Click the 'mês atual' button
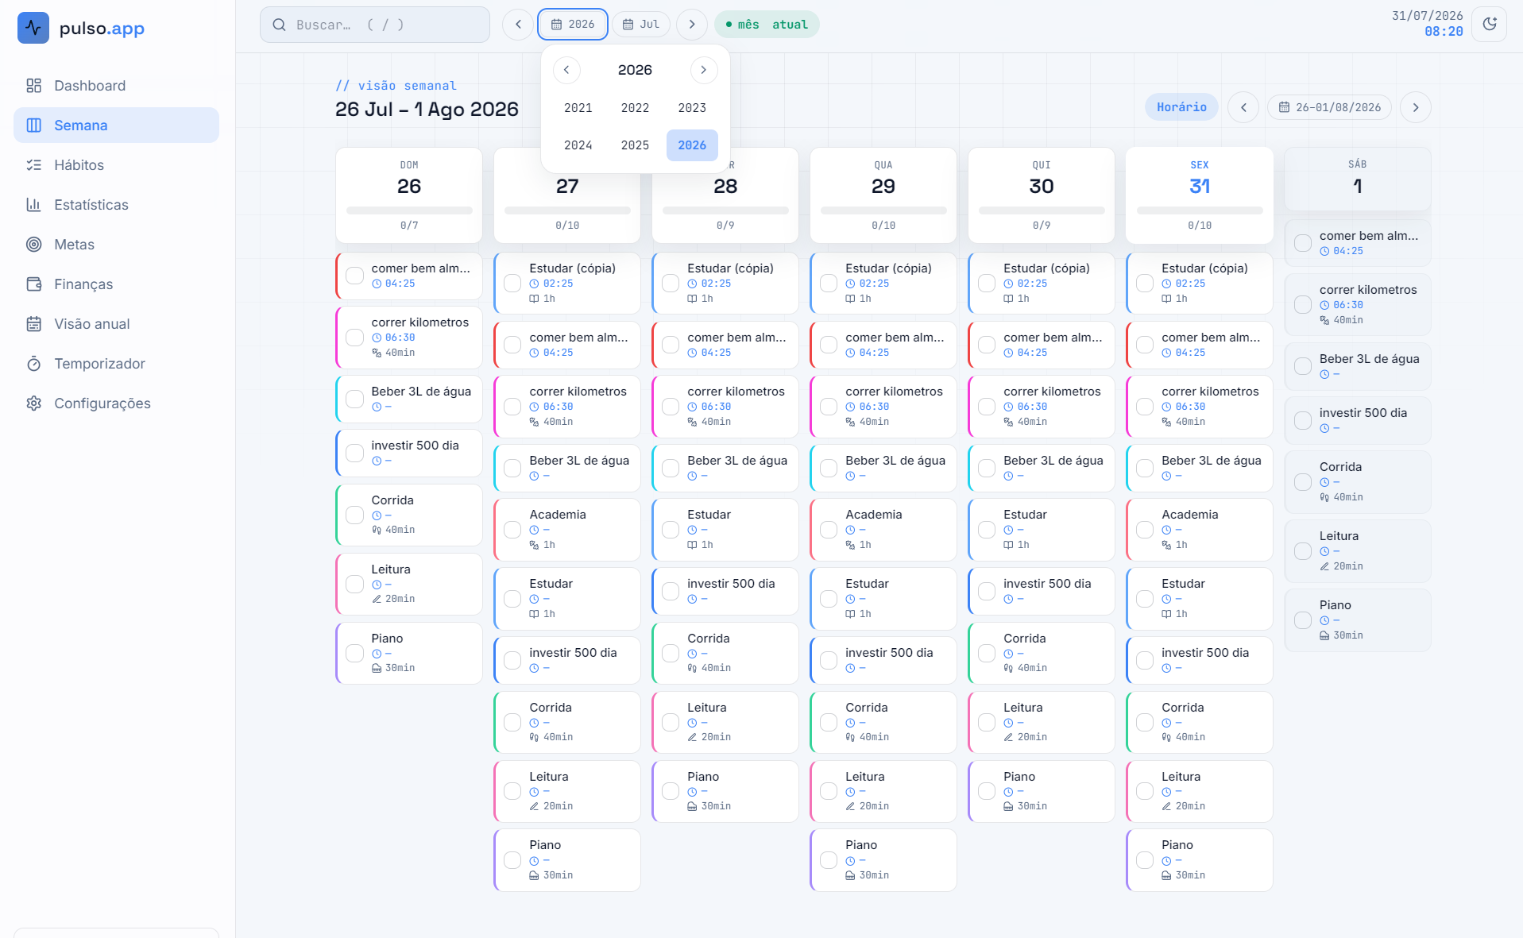The width and height of the screenshot is (1523, 938). point(767,25)
